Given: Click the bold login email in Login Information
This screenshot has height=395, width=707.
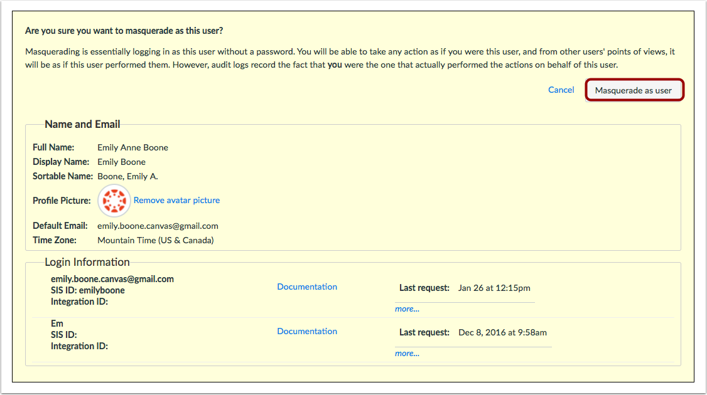Looking at the screenshot, I should [112, 279].
